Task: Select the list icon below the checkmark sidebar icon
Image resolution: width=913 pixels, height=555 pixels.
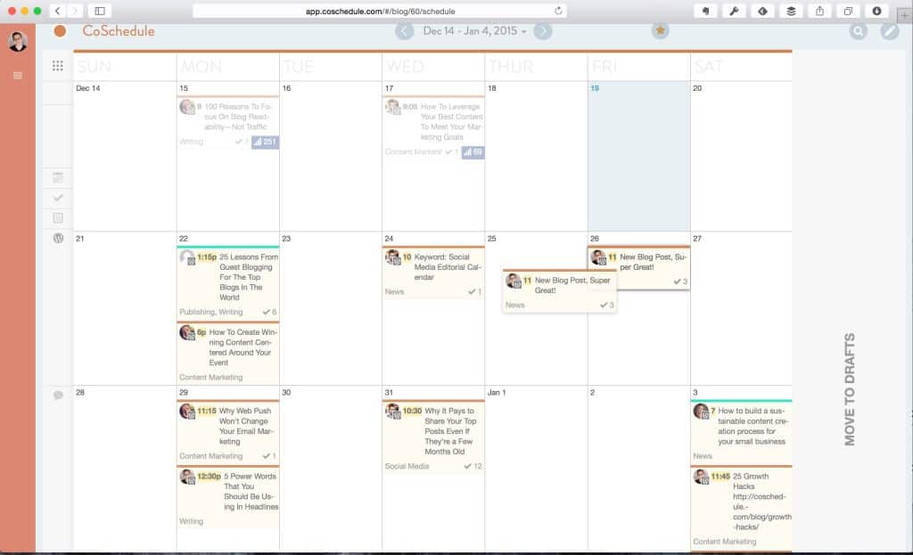Action: [x=56, y=219]
